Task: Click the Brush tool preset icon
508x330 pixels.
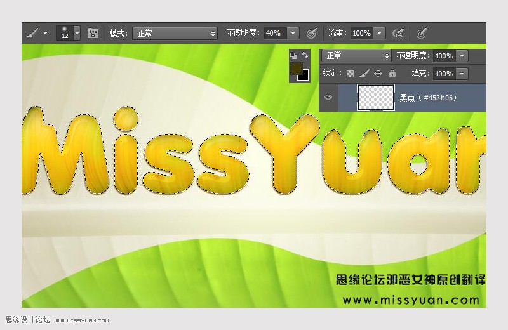Action: pyautogui.click(x=32, y=33)
